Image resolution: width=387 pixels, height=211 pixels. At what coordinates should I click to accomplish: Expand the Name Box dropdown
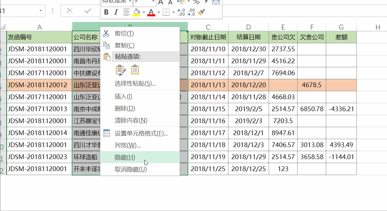[41, 11]
